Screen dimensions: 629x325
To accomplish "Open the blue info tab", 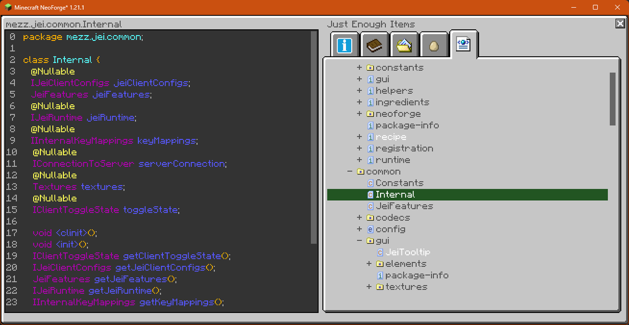I will 344,45.
